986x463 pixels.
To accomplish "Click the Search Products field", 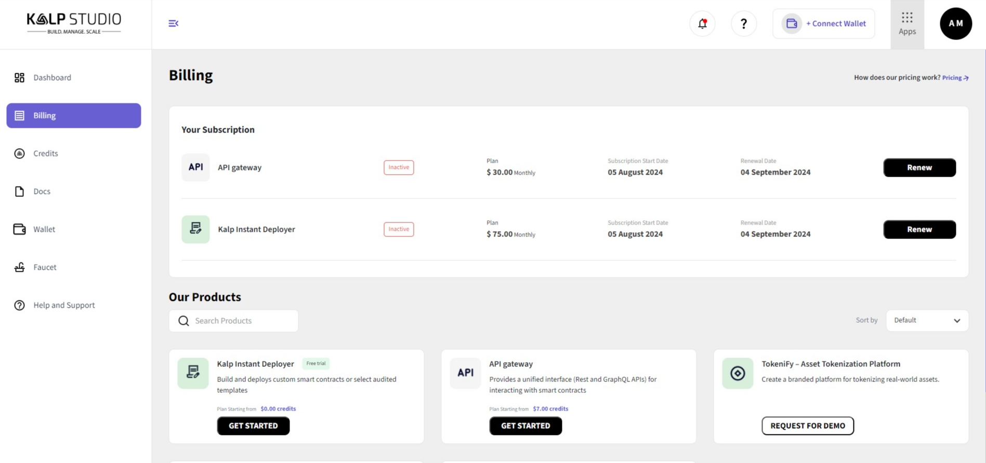I will [x=234, y=321].
